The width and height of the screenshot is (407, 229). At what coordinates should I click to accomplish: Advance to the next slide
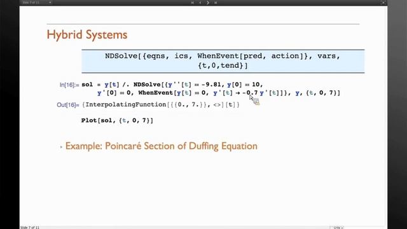(x=208, y=3)
